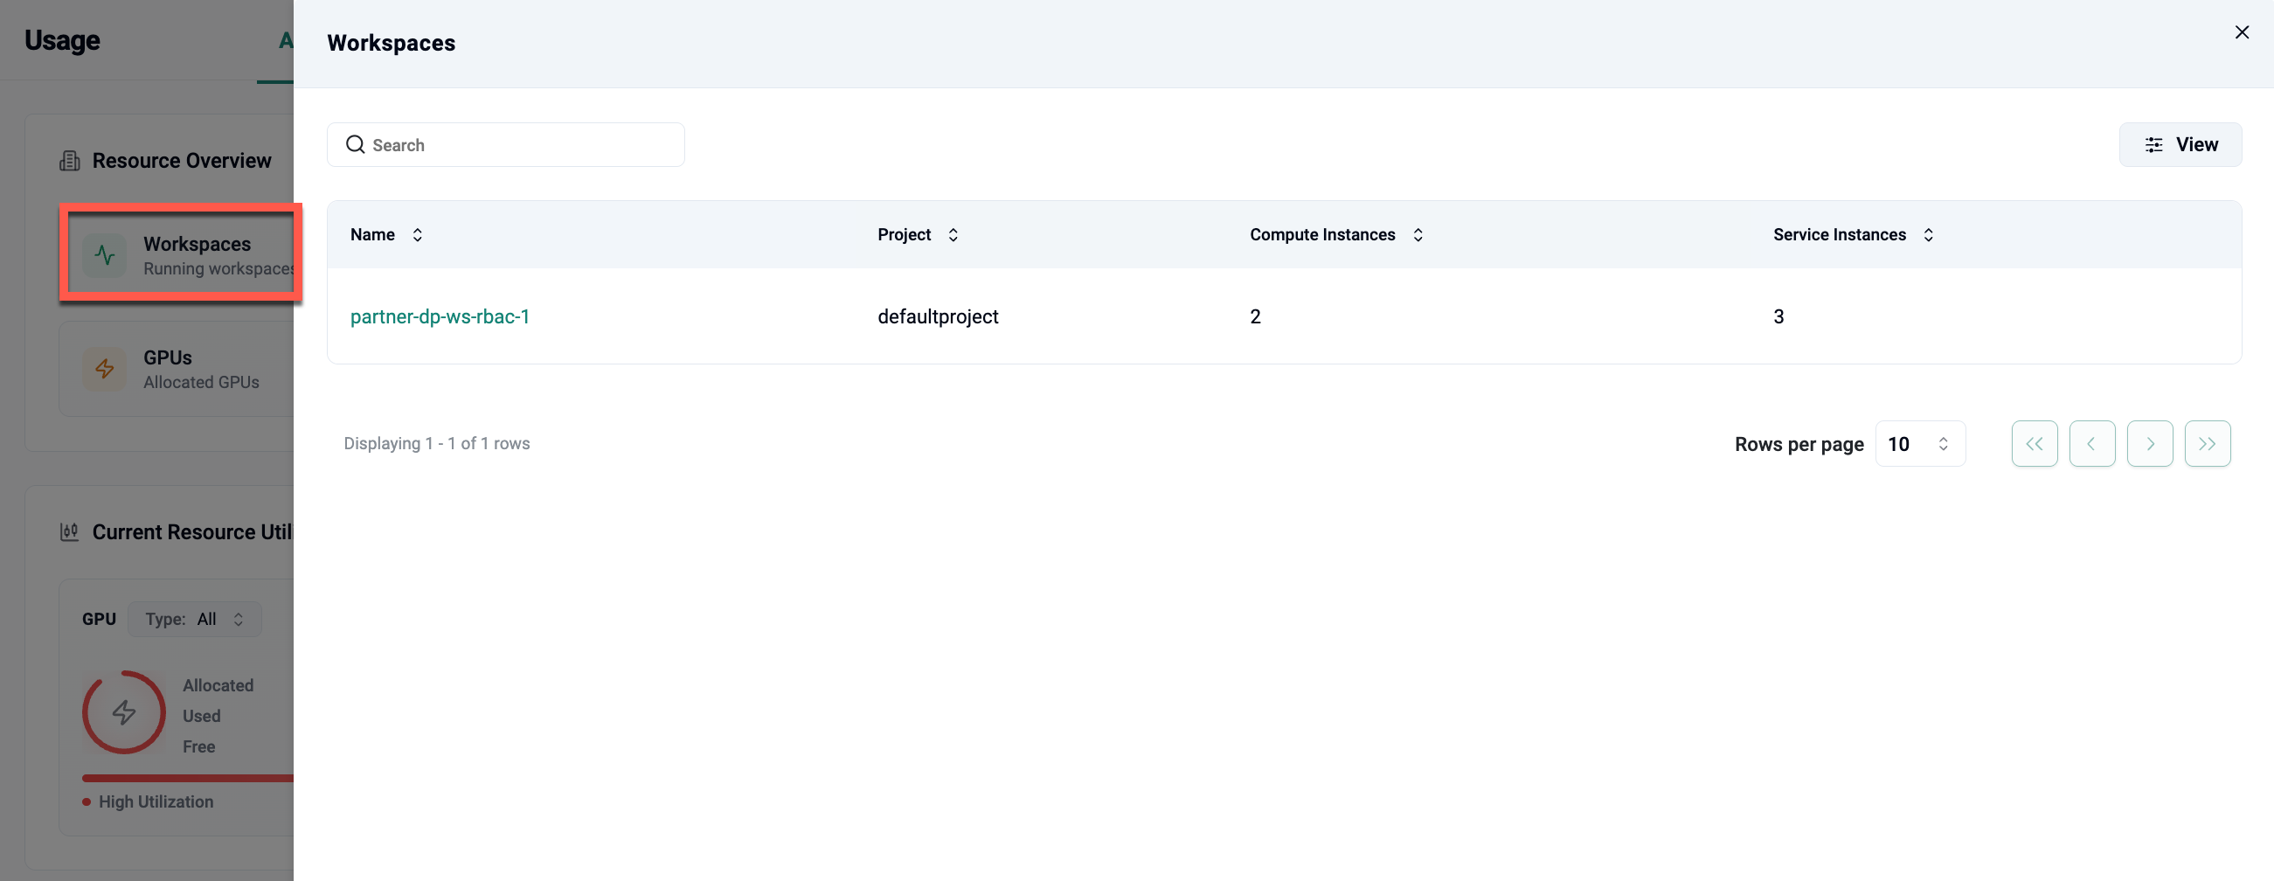Click the Workspaces activity pulse icon
The image size is (2274, 881).
point(105,255)
